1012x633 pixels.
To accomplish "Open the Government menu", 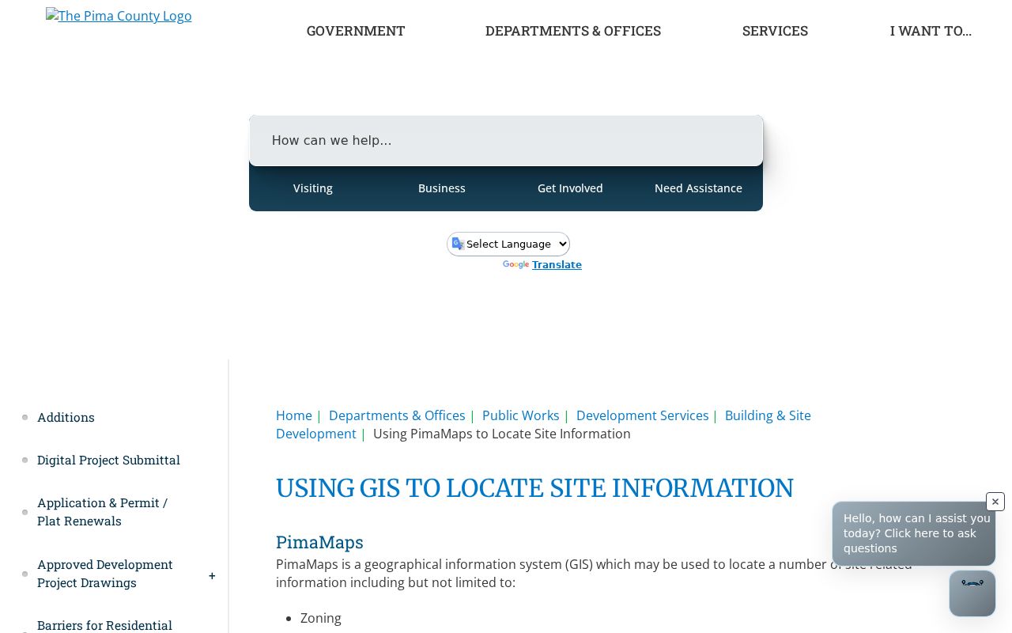I will tap(356, 31).
